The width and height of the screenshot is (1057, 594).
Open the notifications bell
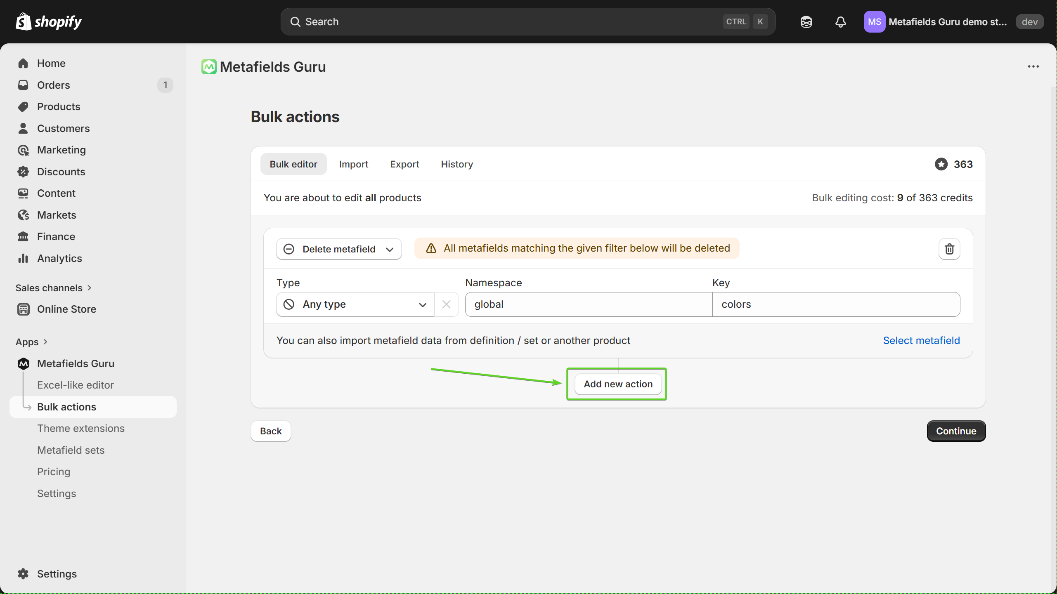[x=840, y=22]
